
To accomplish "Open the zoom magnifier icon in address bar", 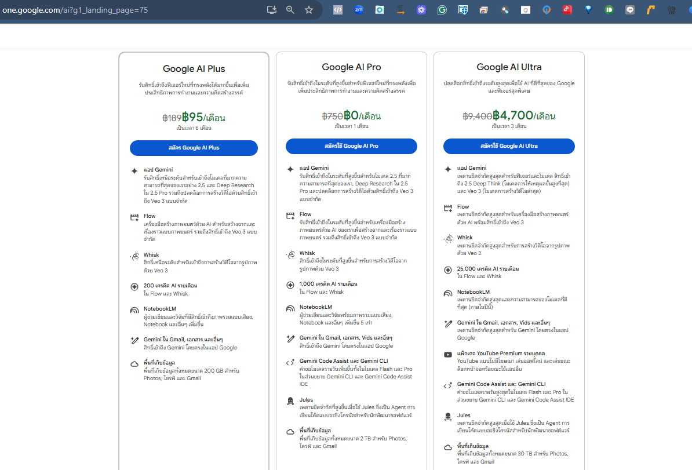I will click(x=290, y=10).
